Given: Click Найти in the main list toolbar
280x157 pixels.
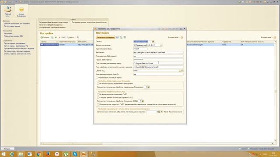Looking at the screenshot, I should (70, 38).
